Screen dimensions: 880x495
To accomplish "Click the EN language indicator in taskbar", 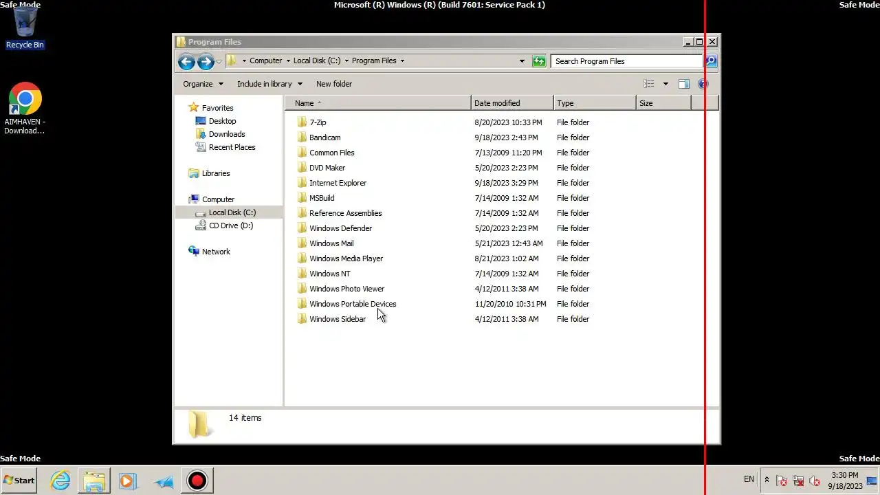I will pos(749,479).
